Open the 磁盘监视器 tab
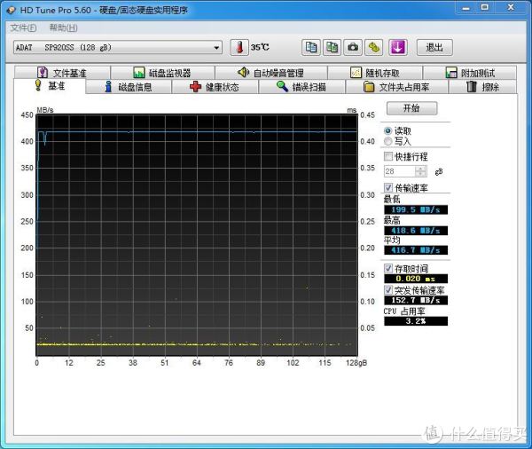The image size is (532, 449). point(162,73)
